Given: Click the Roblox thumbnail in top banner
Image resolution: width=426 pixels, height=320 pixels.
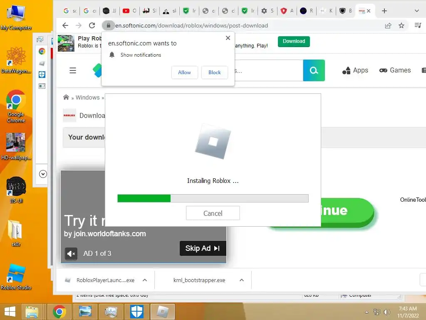Looking at the screenshot, I should 66,43.
